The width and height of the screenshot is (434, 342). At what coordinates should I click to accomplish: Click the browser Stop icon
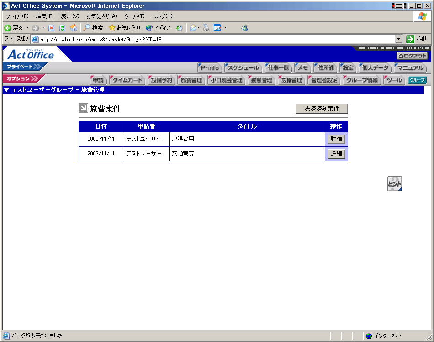[x=52, y=28]
